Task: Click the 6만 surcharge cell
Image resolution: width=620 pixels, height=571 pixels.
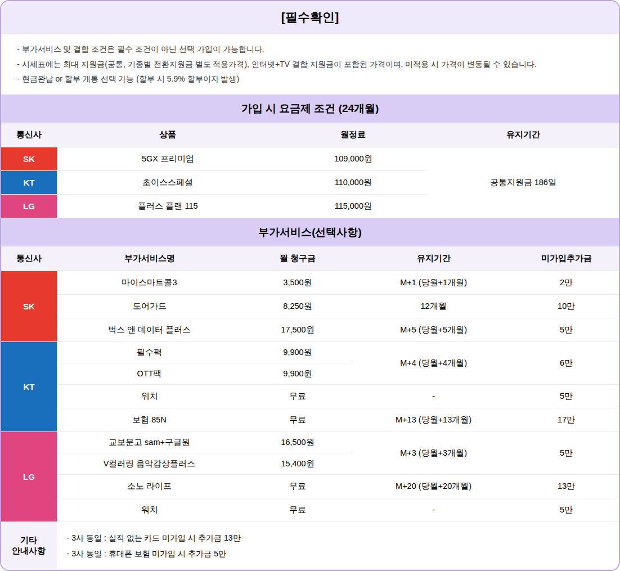Action: pyautogui.click(x=566, y=363)
